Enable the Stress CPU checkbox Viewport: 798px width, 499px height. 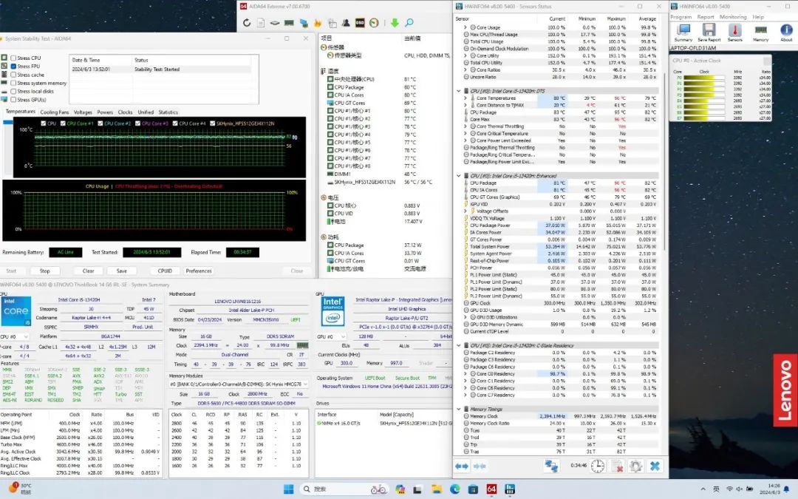[13, 58]
